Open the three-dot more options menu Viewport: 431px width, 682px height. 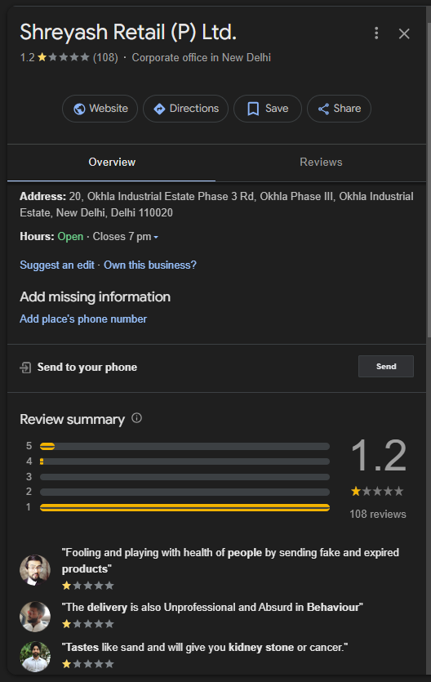click(376, 33)
